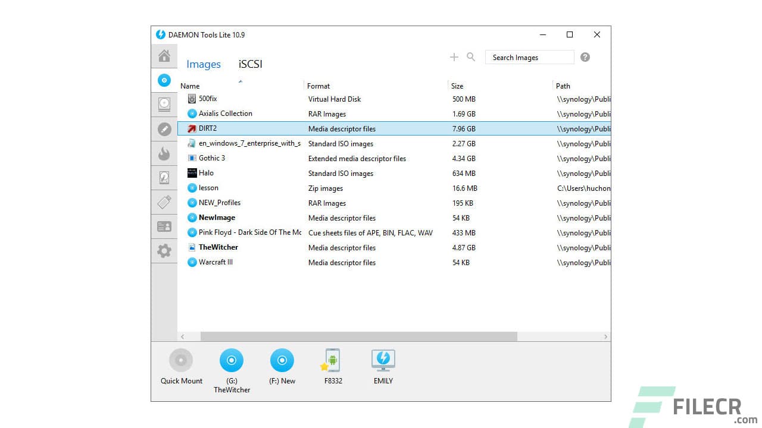Select mounted drive (G:) TheWitcher

click(x=232, y=360)
